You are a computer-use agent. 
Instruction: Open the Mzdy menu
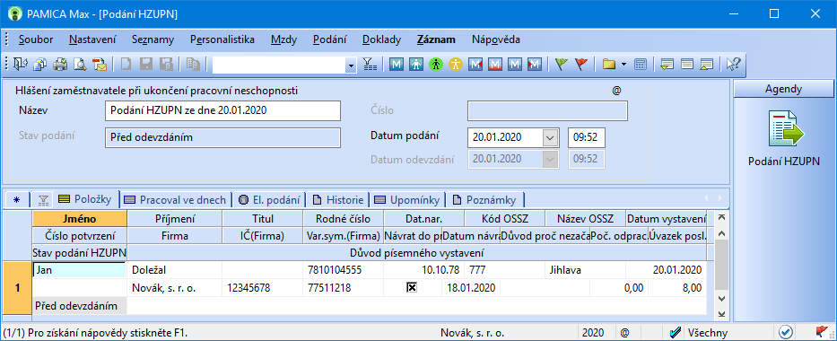pyautogui.click(x=284, y=39)
